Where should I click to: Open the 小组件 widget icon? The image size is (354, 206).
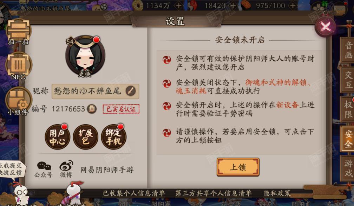18,101
